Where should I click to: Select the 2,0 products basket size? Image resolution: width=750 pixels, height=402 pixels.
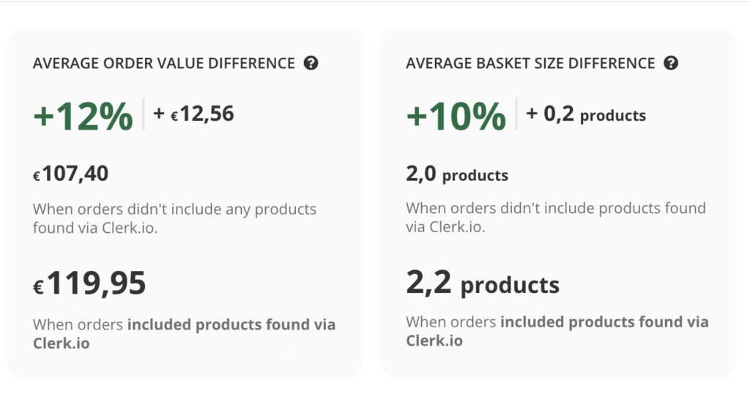coord(457,174)
